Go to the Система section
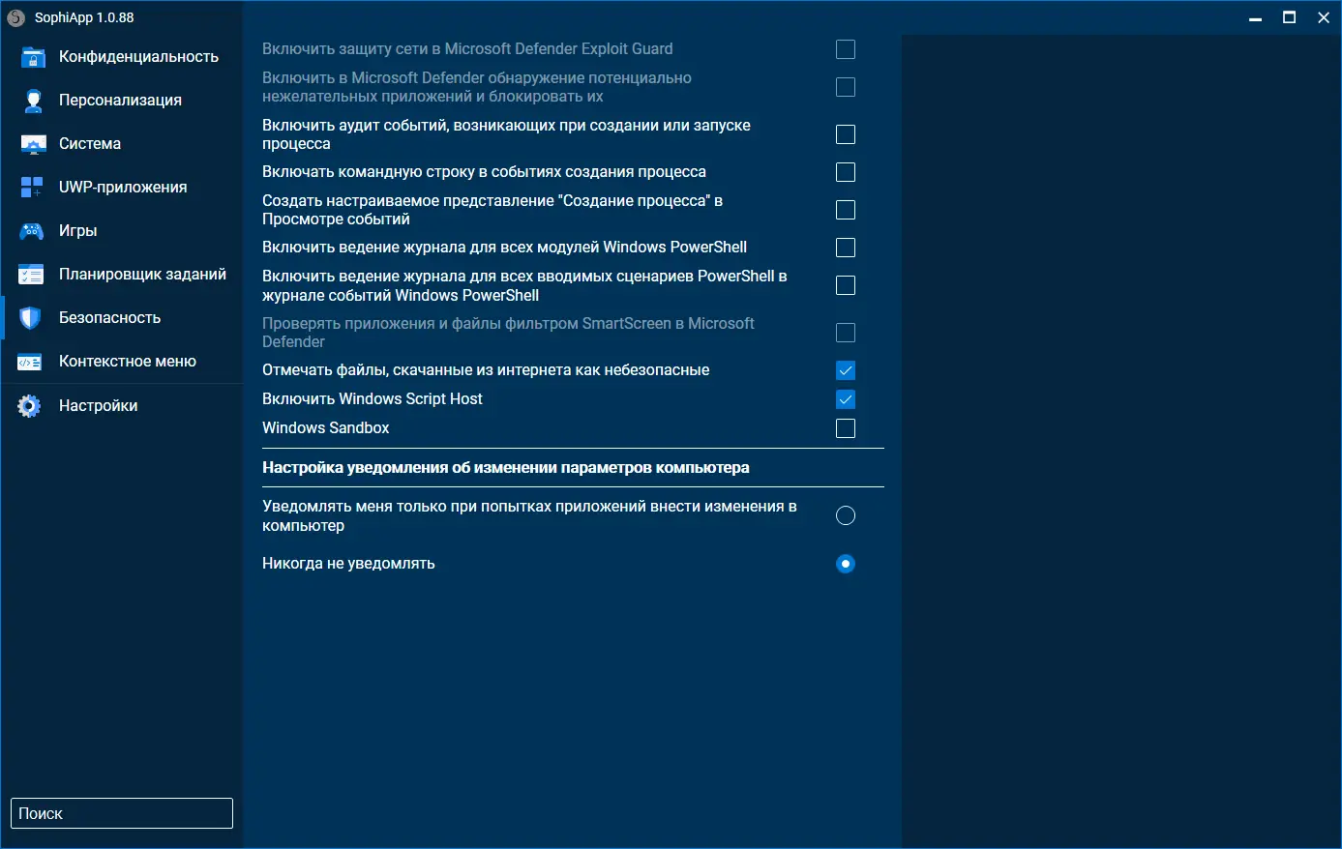The image size is (1342, 849). [x=90, y=144]
